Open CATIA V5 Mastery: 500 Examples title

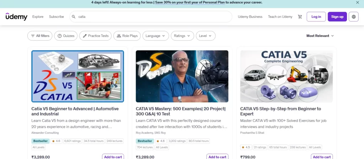pos(181,111)
